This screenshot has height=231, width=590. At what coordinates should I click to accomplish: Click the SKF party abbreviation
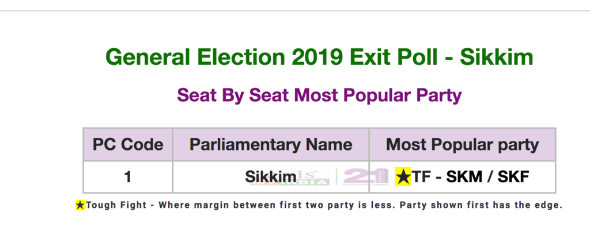(512, 177)
